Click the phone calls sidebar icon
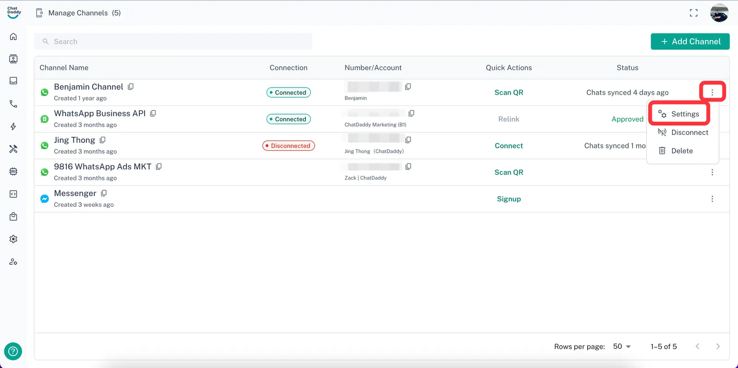 pyautogui.click(x=13, y=104)
